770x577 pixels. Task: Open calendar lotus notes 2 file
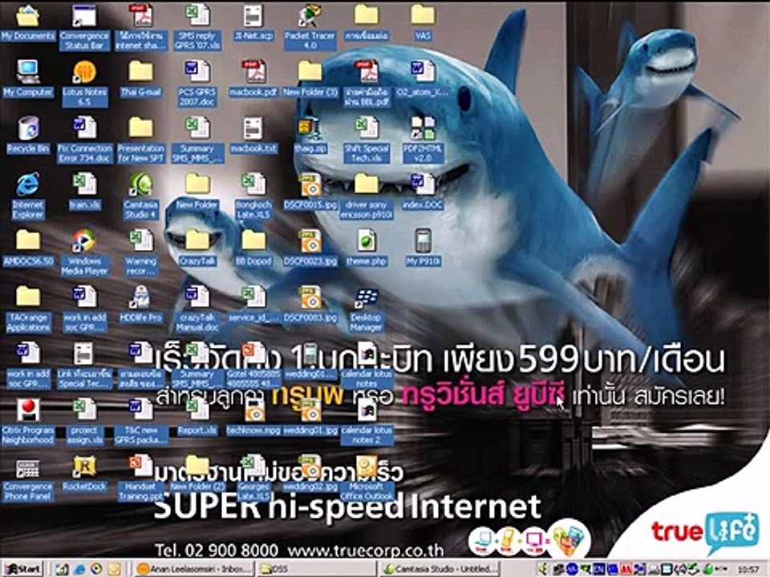[x=367, y=422]
